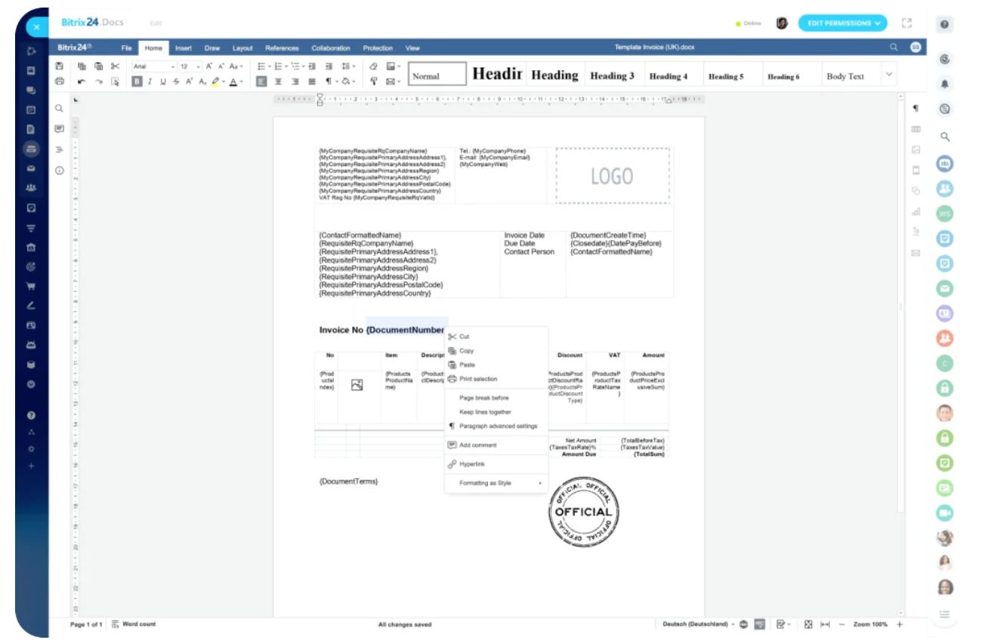Click the Undo arrow icon
The height and width of the screenshot is (643, 991).
point(82,82)
